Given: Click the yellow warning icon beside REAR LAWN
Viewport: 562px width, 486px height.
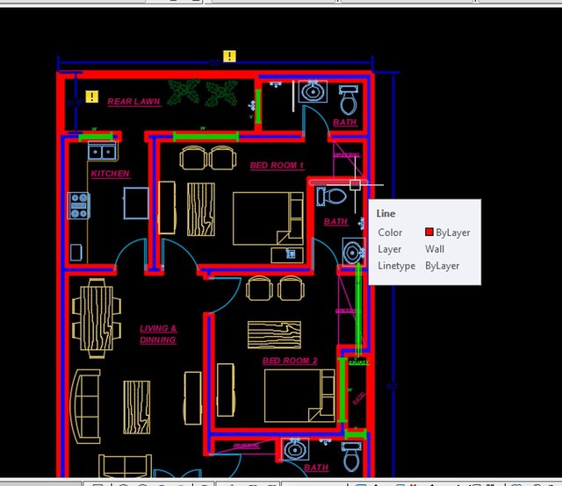Looking at the screenshot, I should (x=92, y=96).
